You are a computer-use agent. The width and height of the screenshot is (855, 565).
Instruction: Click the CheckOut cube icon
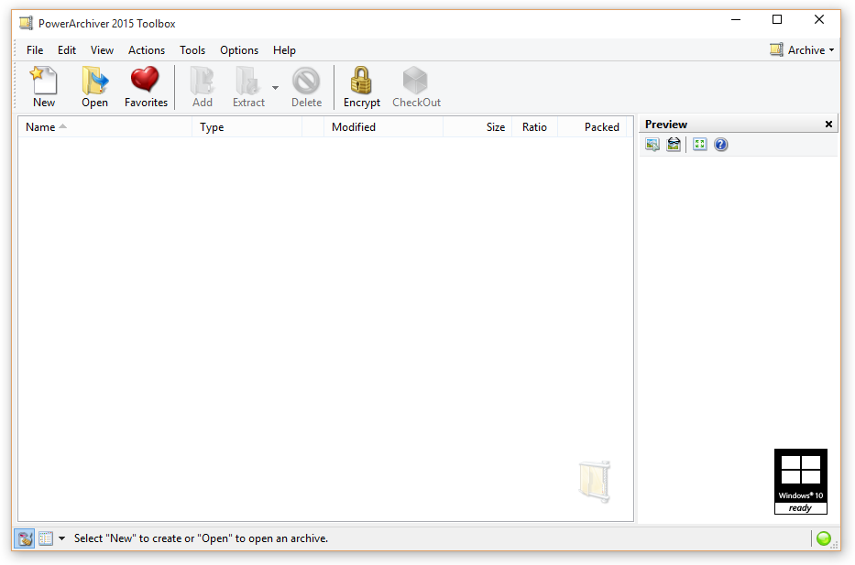[x=416, y=87]
